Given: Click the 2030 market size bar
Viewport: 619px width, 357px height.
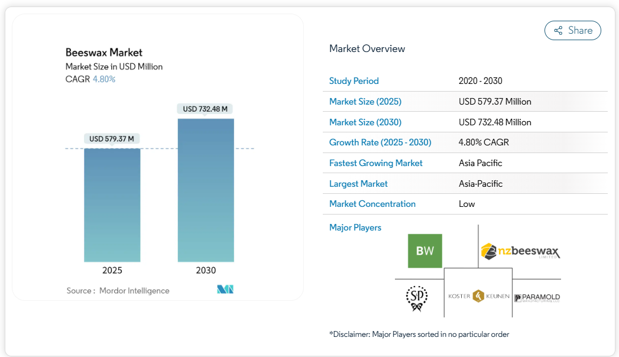Looking at the screenshot, I should pyautogui.click(x=206, y=190).
